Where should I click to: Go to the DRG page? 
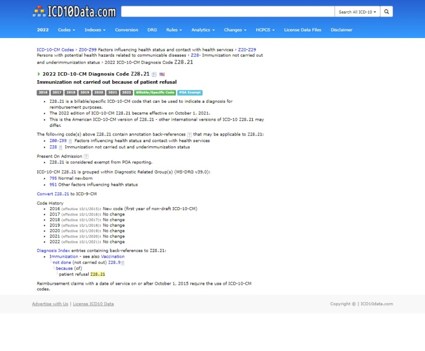pyautogui.click(x=152, y=30)
